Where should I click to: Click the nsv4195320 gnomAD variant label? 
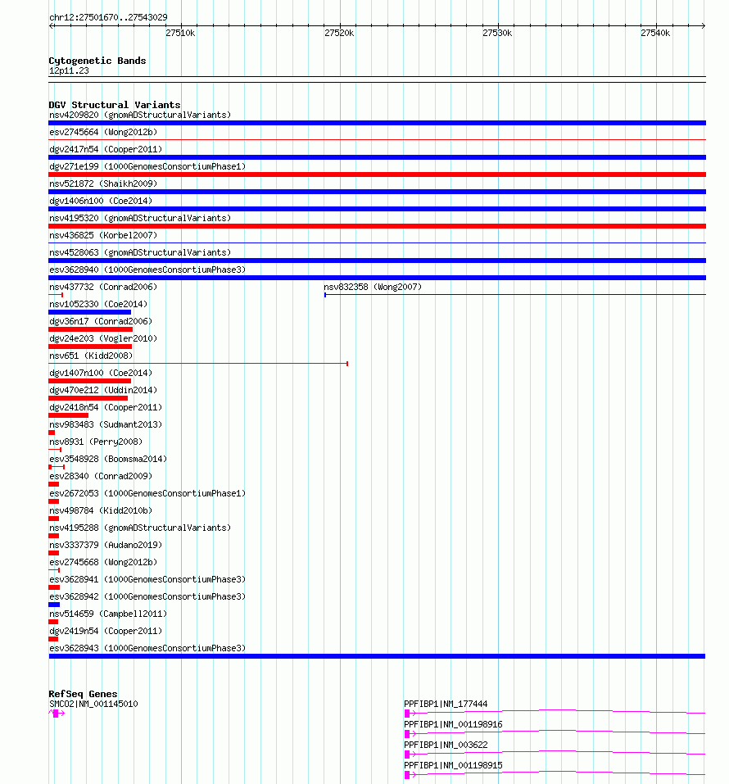[x=140, y=218]
